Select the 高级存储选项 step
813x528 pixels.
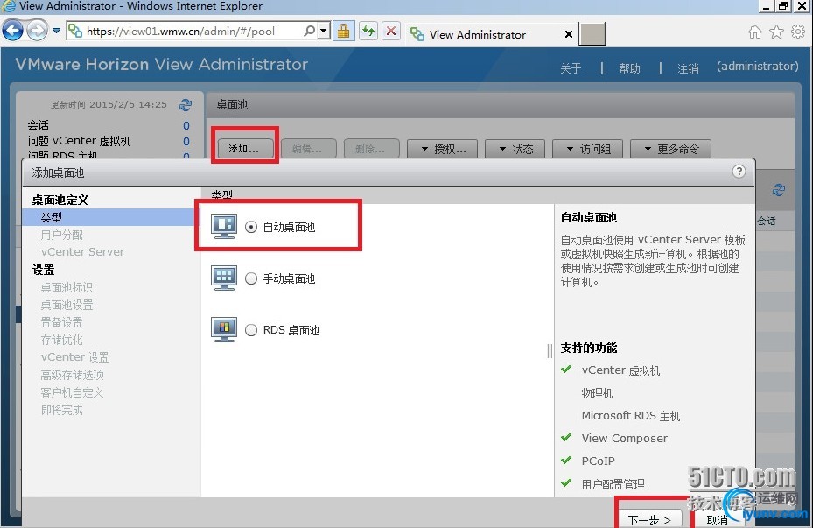point(72,375)
